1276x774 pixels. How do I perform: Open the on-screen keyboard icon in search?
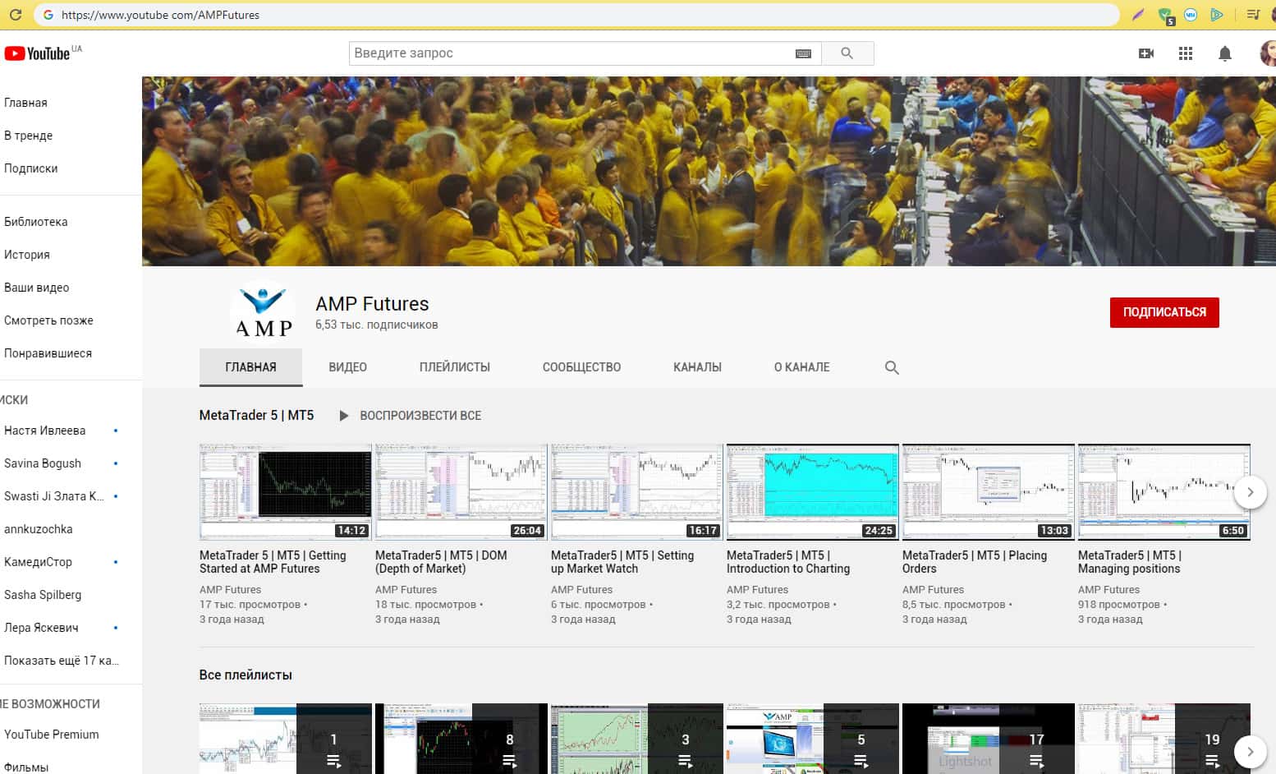(803, 53)
